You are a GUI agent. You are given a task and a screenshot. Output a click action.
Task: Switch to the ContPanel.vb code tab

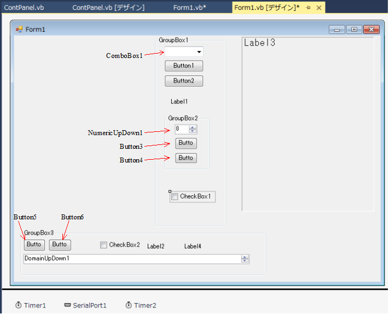[25, 8]
